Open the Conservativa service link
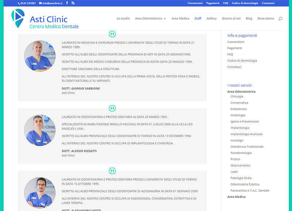 point(239,103)
